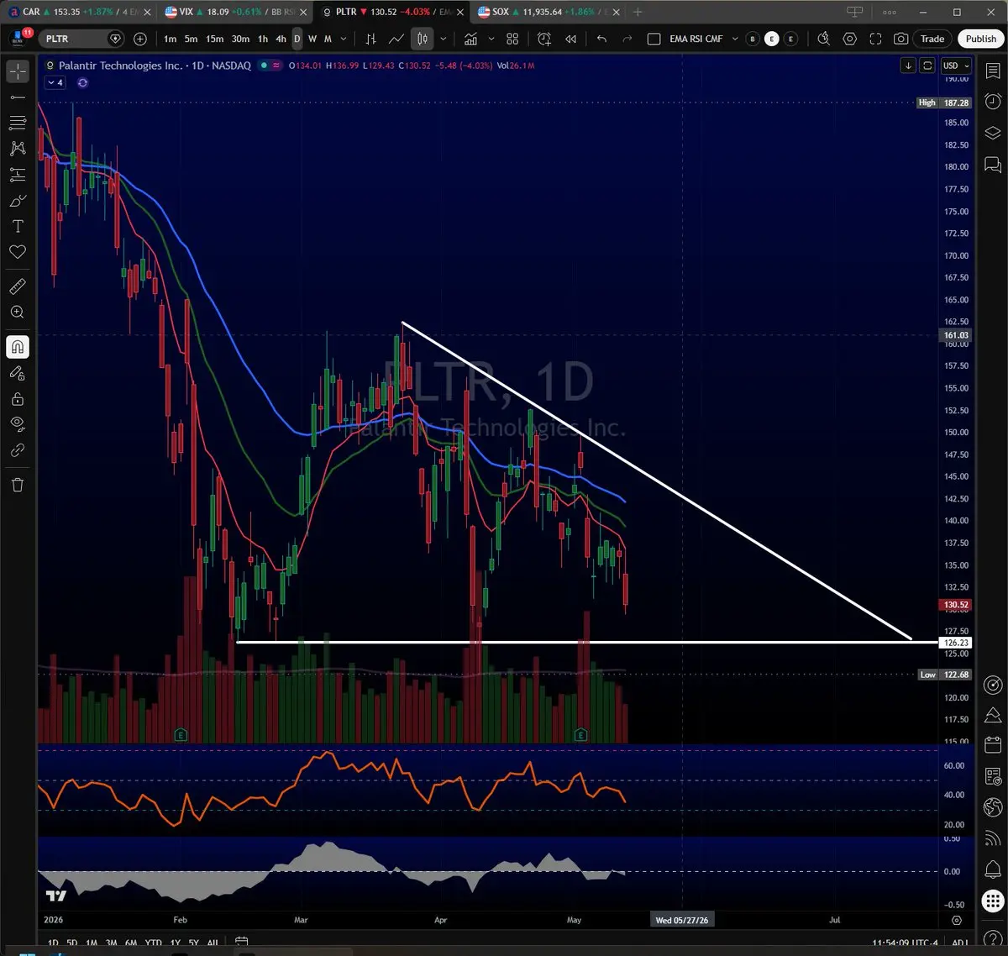Image resolution: width=1008 pixels, height=956 pixels.
Task: Open the symbol search PLTR box
Action: point(81,39)
